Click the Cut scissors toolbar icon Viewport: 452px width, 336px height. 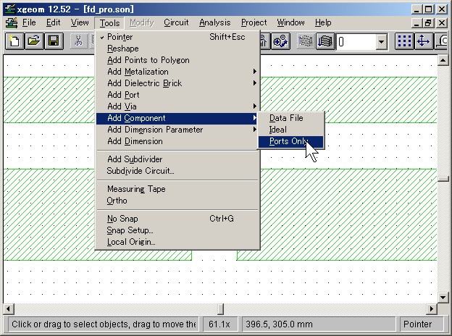pos(78,41)
